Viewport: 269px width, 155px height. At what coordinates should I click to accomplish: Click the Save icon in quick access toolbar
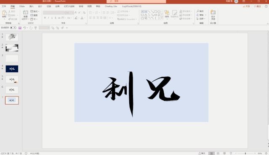(x=20, y=28)
